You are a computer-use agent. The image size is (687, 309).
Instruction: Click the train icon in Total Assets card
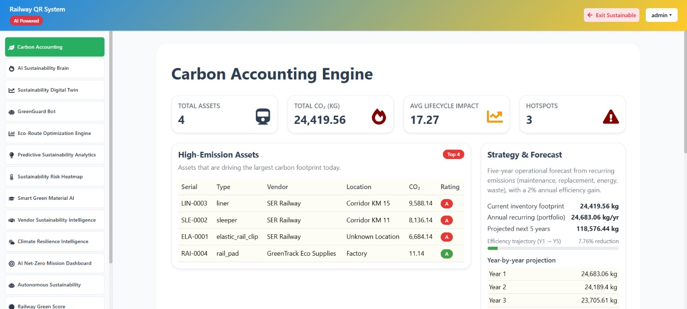pos(263,116)
